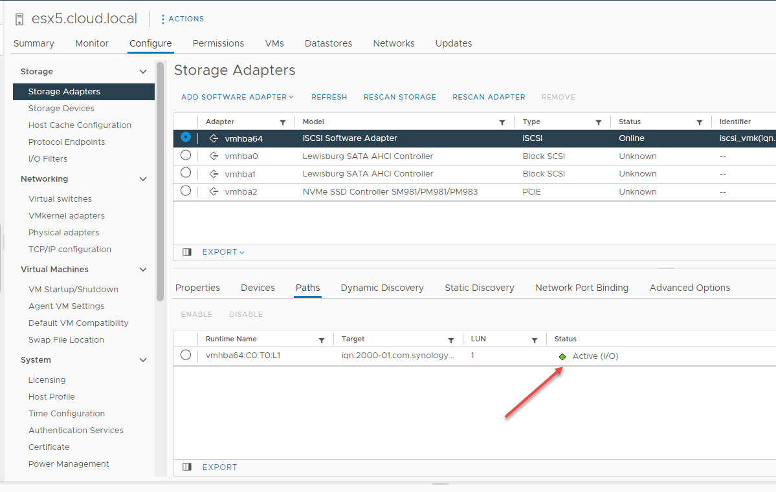Viewport: 776px width, 492px height.
Task: Click the Runtime Name filter icon
Action: coord(322,339)
